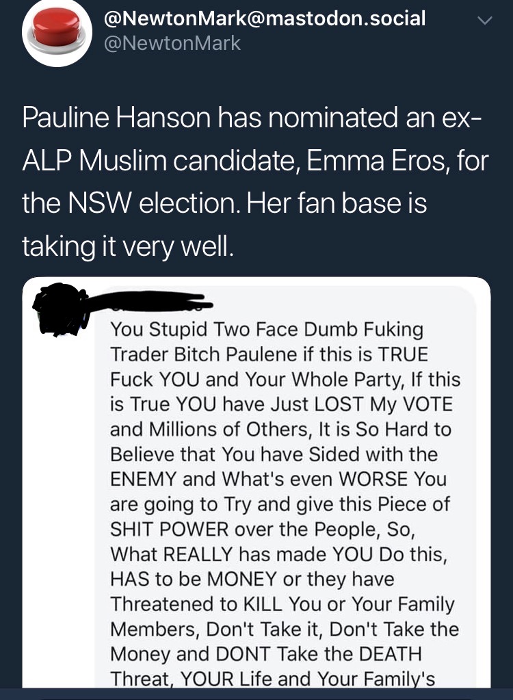This screenshot has width=513, height=700.
Task: Click the grey @NewtonMark handle
Action: [172, 43]
